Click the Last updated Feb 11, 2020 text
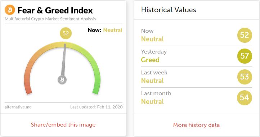 [x=97, y=107]
